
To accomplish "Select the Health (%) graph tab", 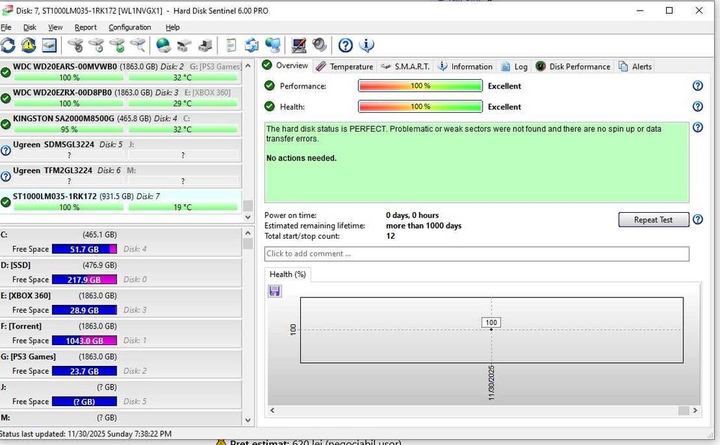I will (287, 274).
